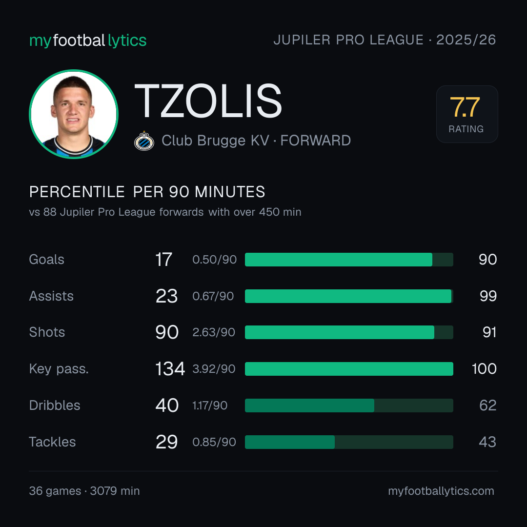Click the Key pass. percentile bar

pyautogui.click(x=349, y=369)
